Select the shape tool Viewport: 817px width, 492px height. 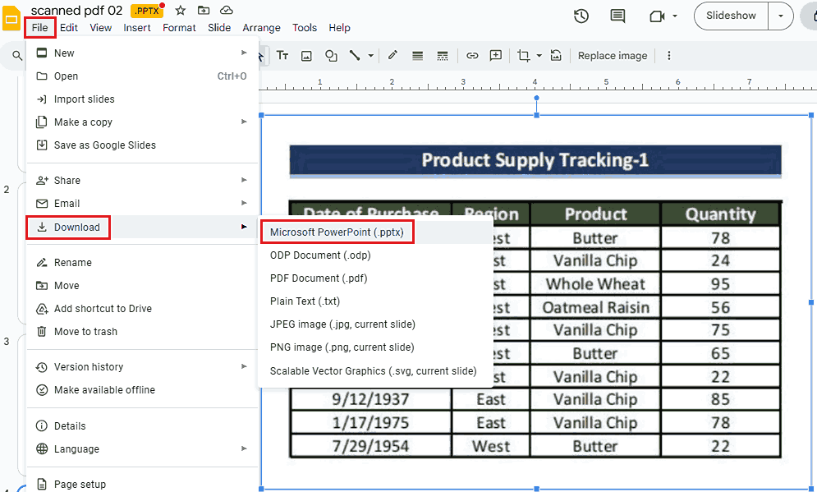point(331,56)
